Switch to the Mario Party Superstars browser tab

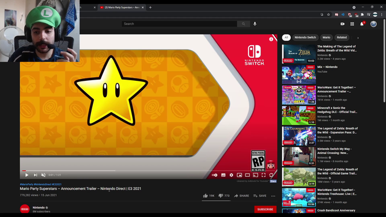(122, 7)
